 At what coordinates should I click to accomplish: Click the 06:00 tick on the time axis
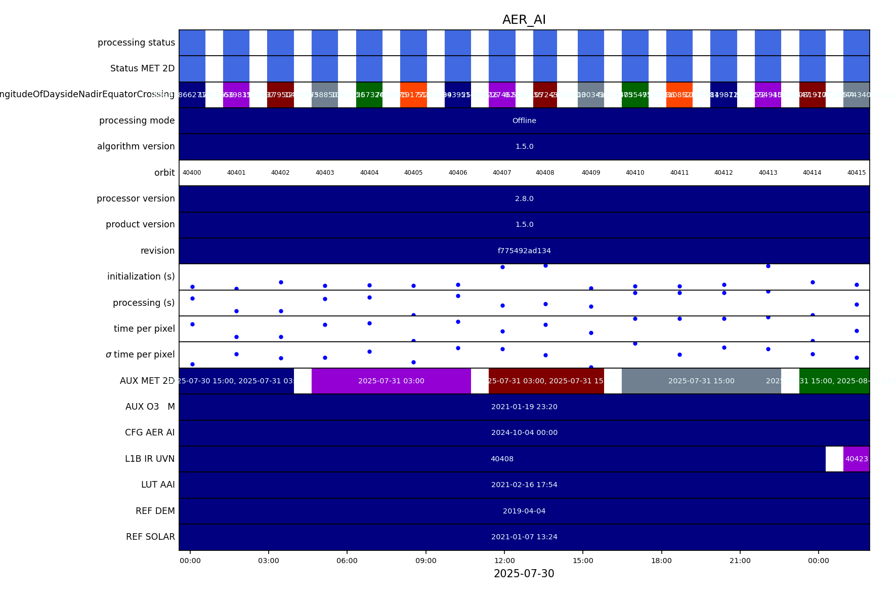pos(347,561)
